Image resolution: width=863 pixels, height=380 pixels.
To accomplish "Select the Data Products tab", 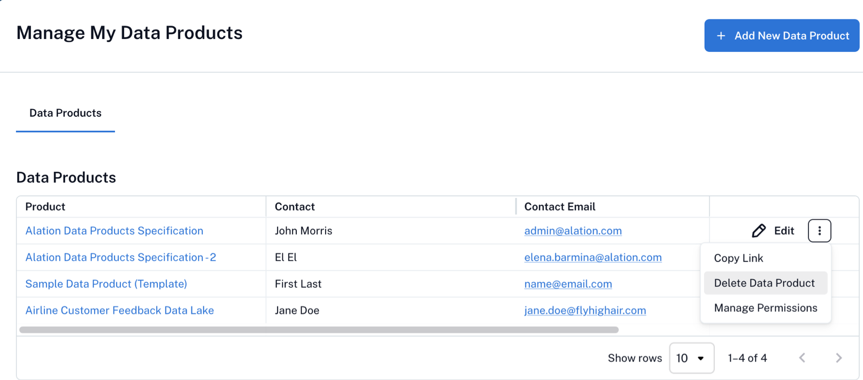I will tap(65, 113).
